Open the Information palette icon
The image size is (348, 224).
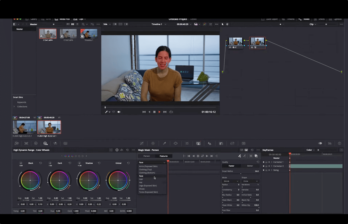pyautogui.click(x=339, y=143)
